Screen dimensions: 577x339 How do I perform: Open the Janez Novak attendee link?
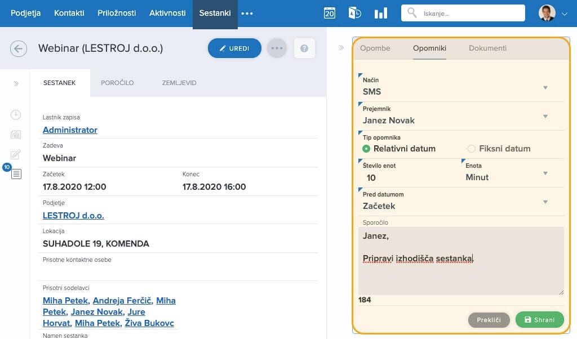(97, 312)
